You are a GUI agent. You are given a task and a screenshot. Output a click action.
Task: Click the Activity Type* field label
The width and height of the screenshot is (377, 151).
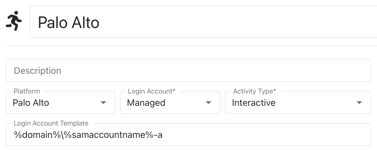coord(254,91)
